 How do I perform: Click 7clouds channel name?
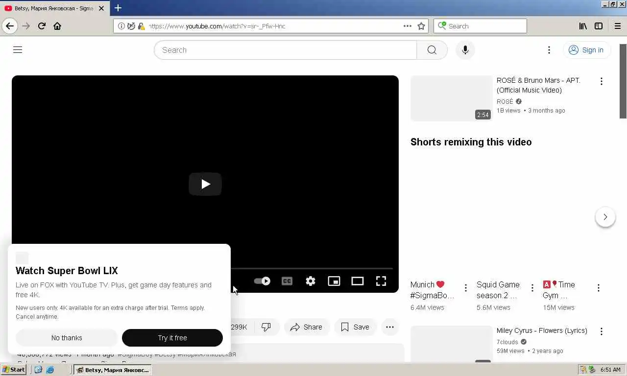pyautogui.click(x=507, y=342)
